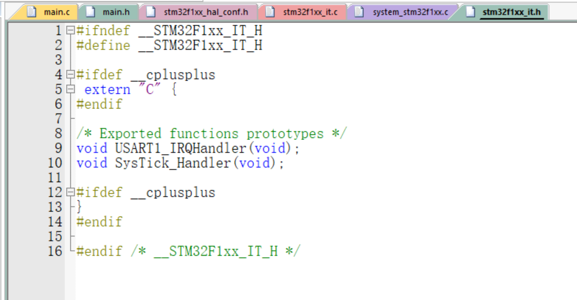This screenshot has width=577, height=300.
Task: Collapse the extern "C" fold on line 5
Action: pos(70,89)
